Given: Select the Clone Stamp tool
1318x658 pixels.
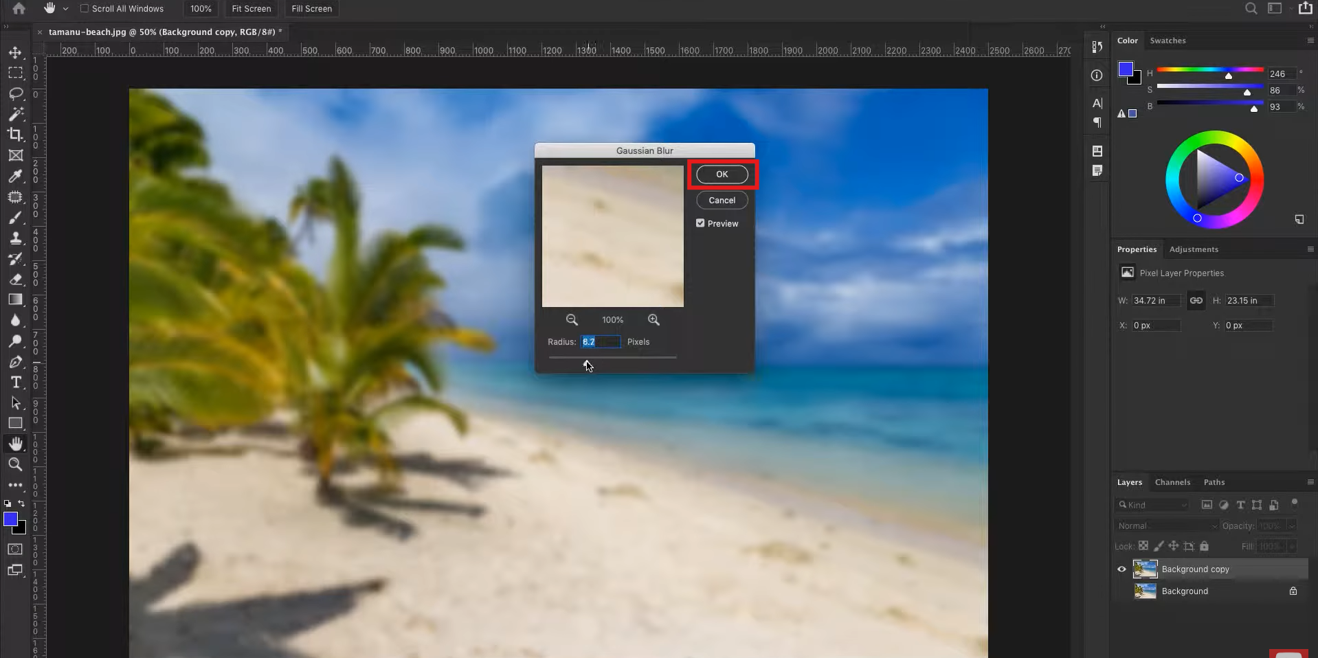Looking at the screenshot, I should (x=15, y=238).
